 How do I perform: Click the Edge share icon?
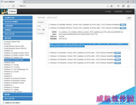tap(128, 6)
